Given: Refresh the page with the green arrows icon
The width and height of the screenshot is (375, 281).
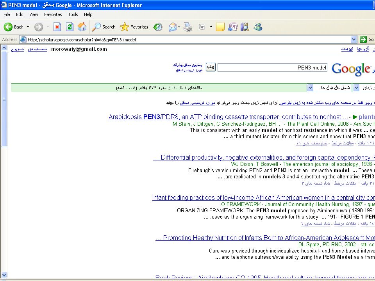Looking at the screenshot, I should coord(70,27).
